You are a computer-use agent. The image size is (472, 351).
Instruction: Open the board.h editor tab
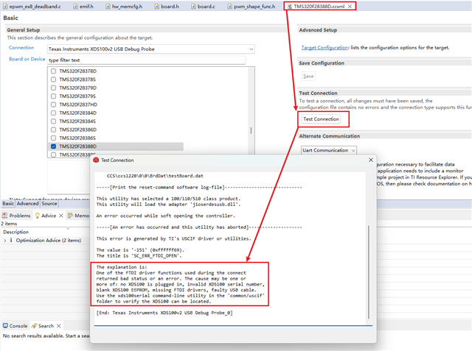(x=167, y=7)
